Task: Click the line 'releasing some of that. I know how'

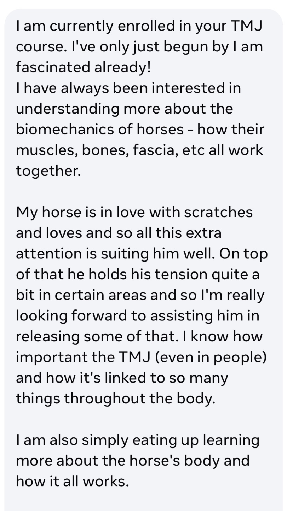Action: pyautogui.click(x=139, y=336)
